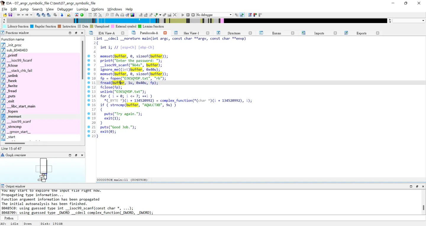Click the Terminate process stop button

coord(193,15)
